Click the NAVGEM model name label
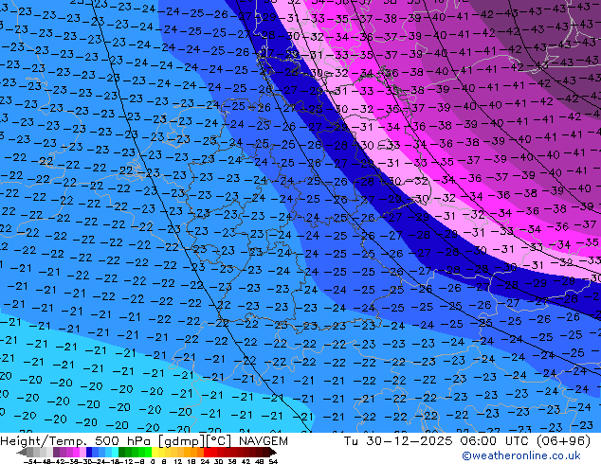601x464 pixels. tap(263, 441)
